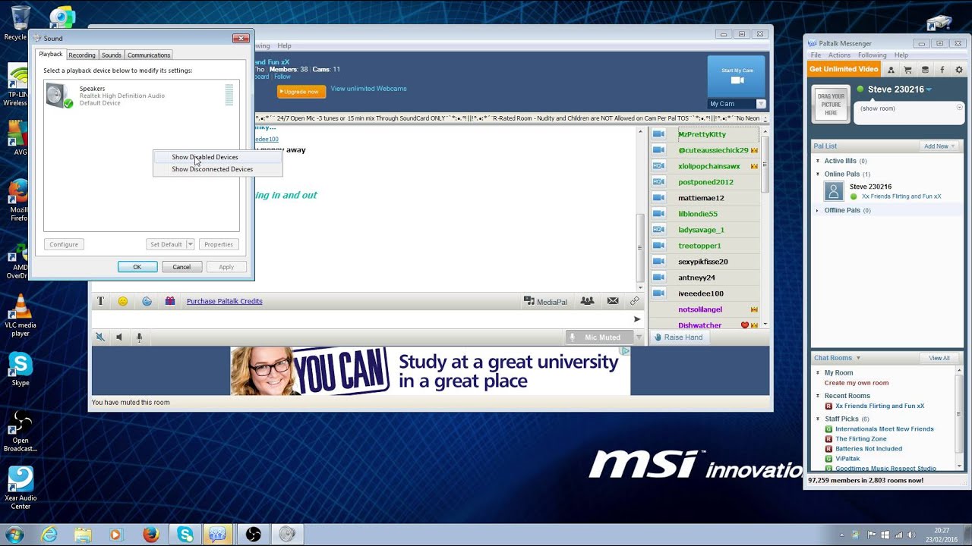Screen dimensions: 972x546
Task: Open the Add New dropdown in Pal List
Action: (x=940, y=146)
